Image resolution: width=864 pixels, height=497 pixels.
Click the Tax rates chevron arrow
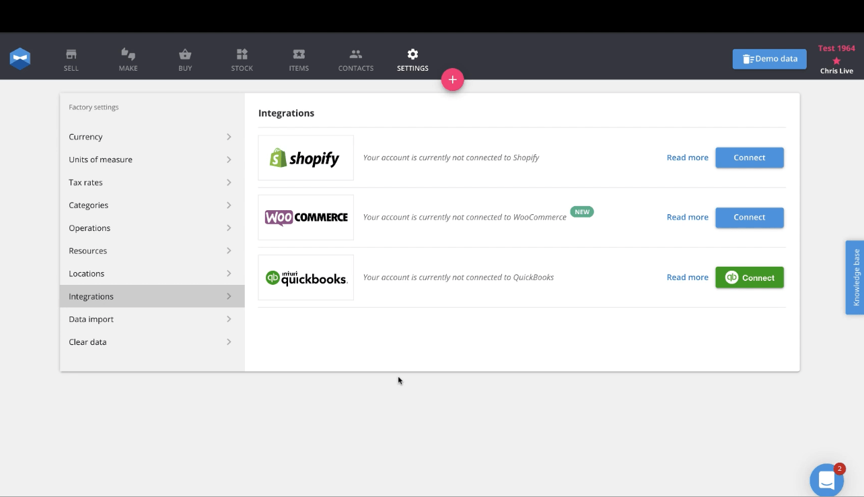pos(229,183)
